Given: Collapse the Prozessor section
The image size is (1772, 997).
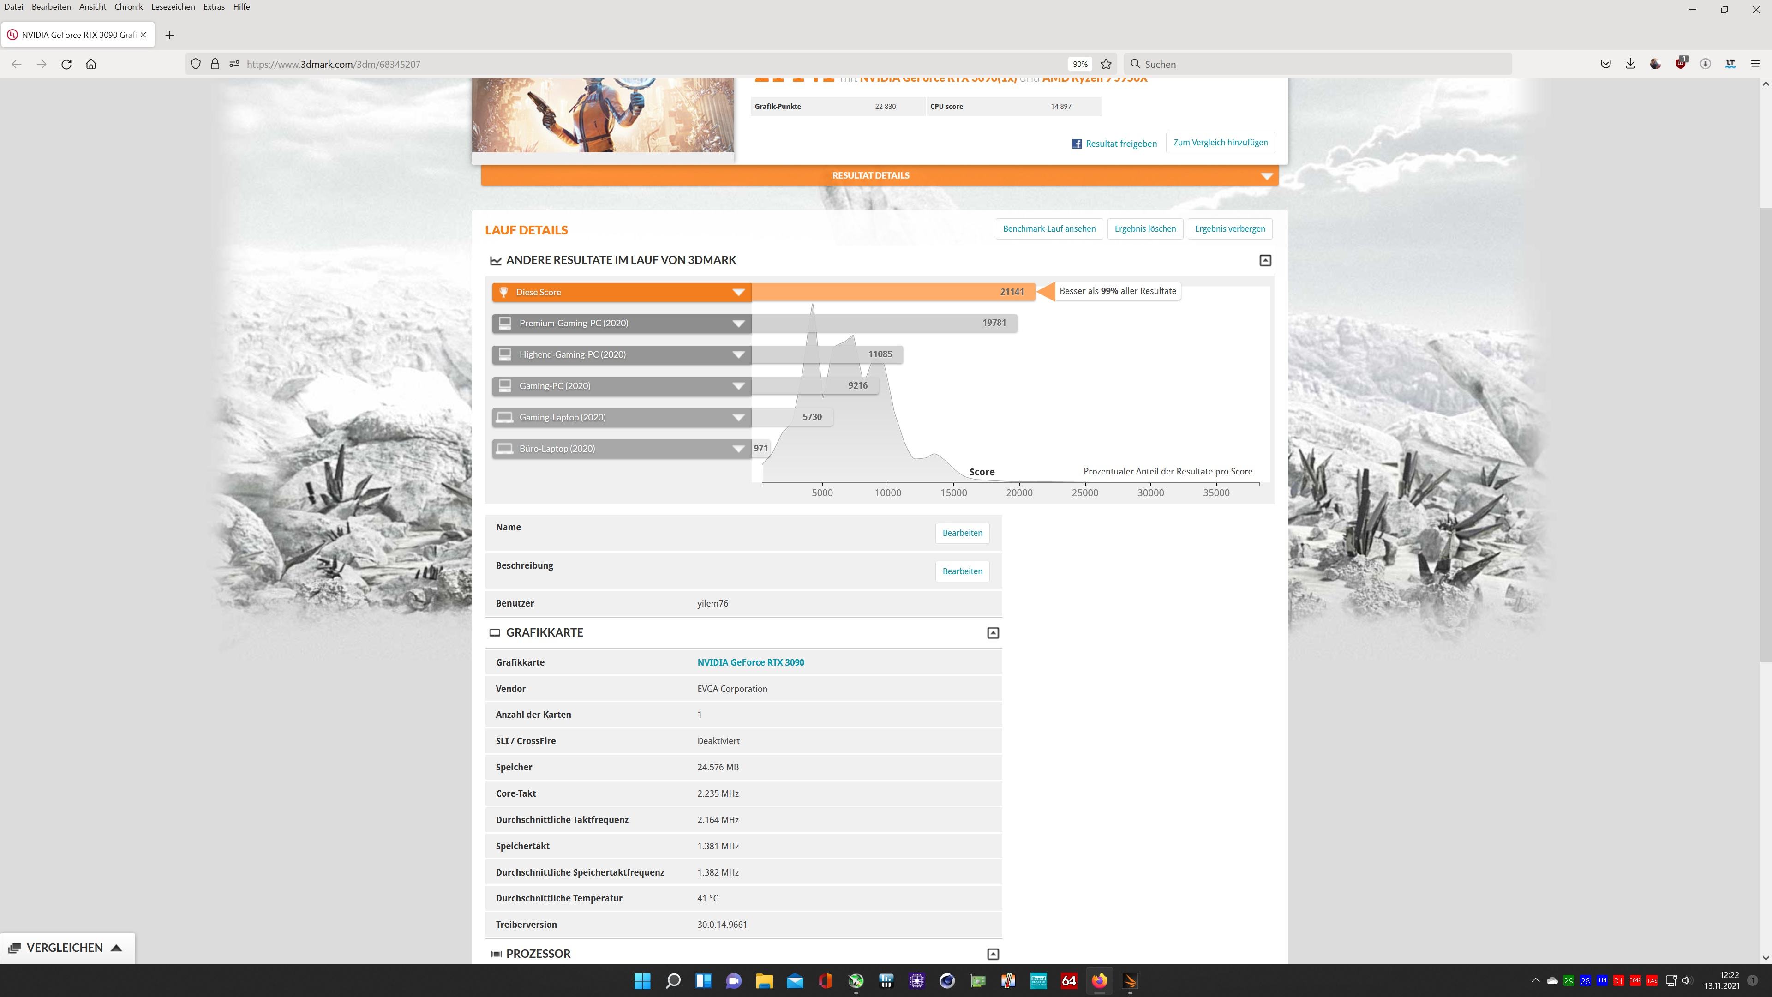Looking at the screenshot, I should pyautogui.click(x=993, y=954).
